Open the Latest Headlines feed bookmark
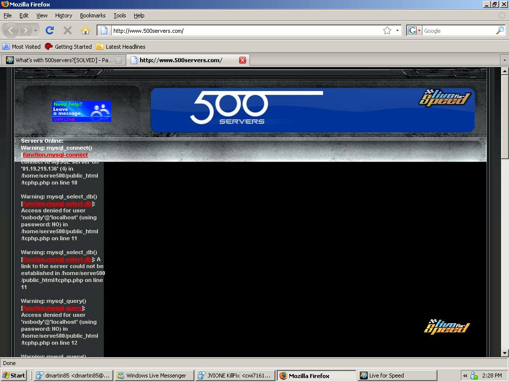 [121, 46]
